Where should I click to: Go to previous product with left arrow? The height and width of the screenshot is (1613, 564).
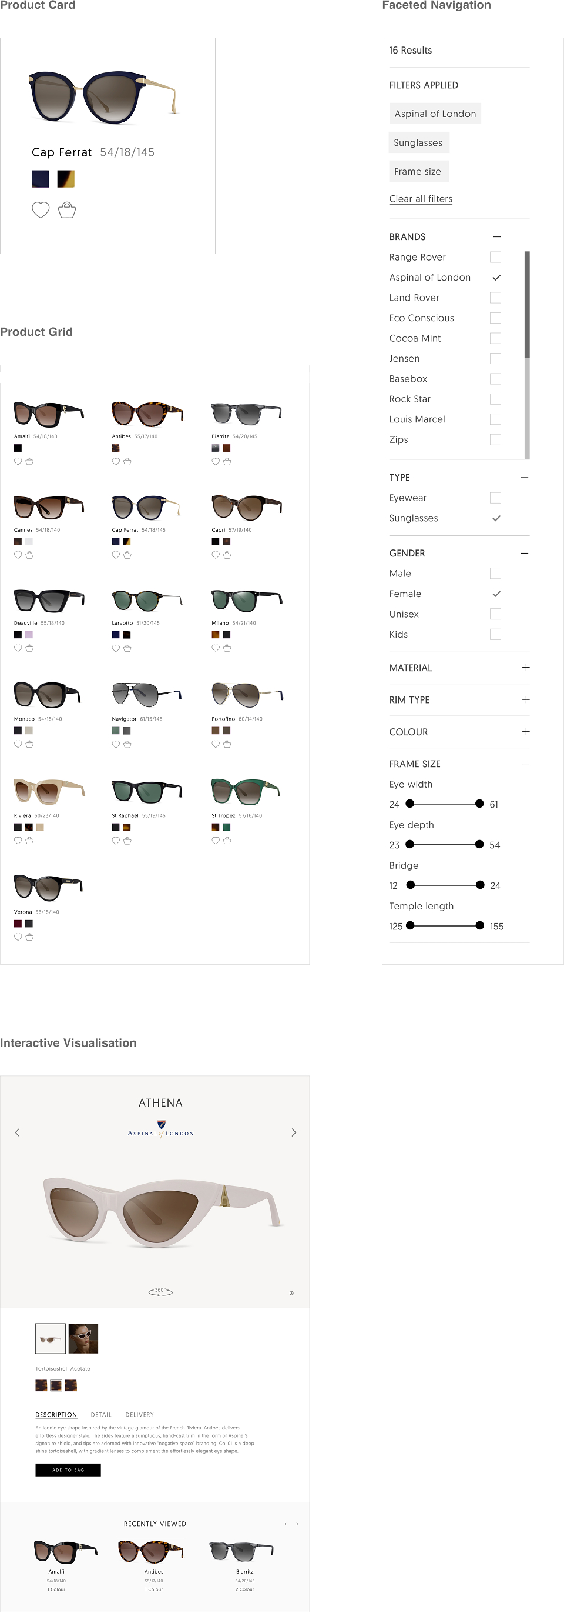(18, 1132)
